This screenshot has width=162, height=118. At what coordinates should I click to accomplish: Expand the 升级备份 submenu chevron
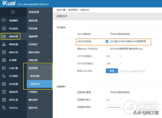[x=50, y=92]
